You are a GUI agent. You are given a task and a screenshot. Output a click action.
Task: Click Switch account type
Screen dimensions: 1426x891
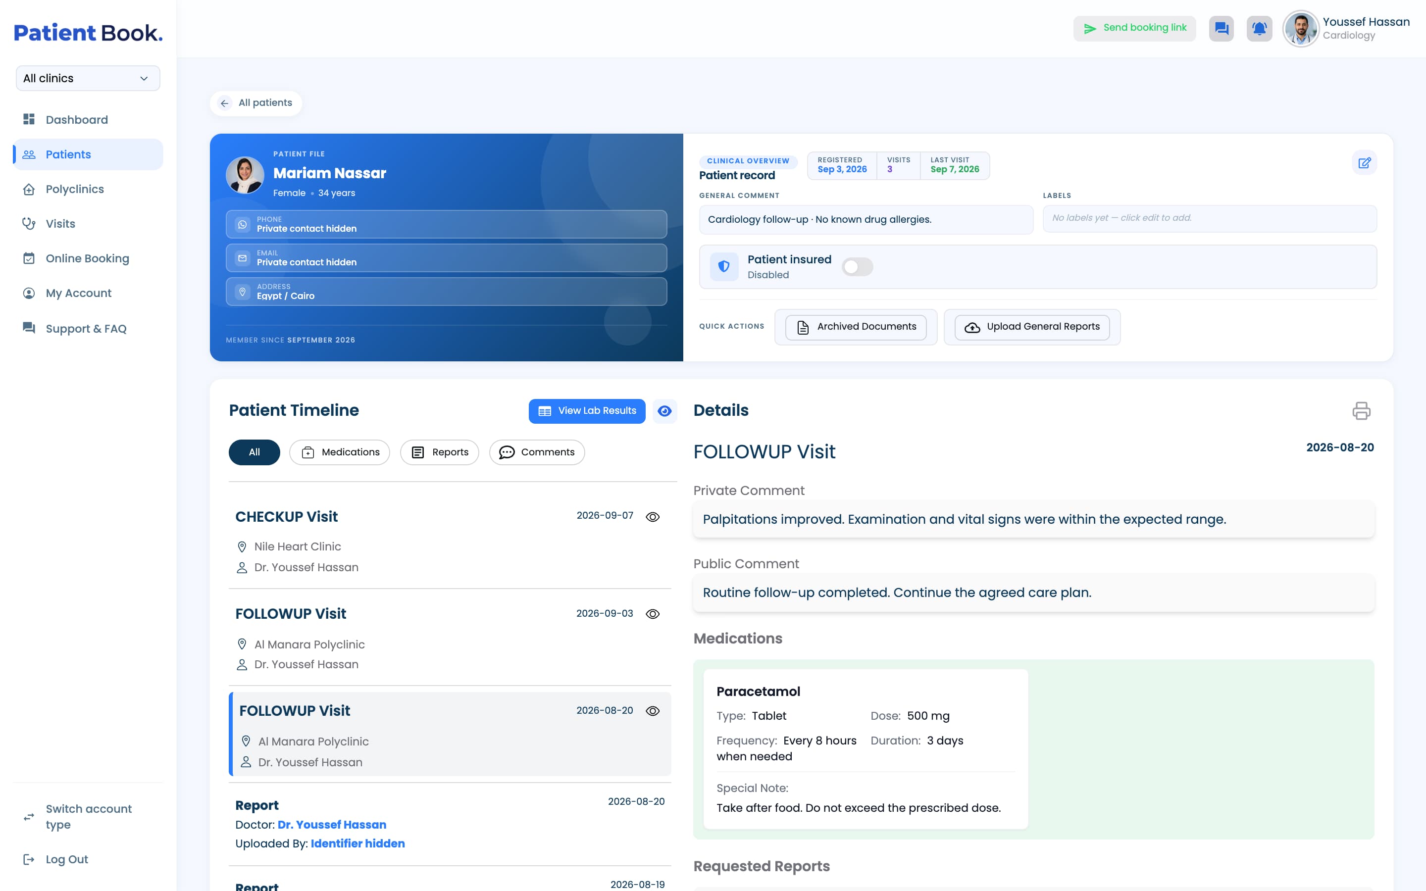click(x=88, y=817)
